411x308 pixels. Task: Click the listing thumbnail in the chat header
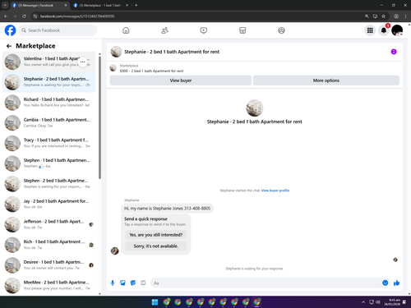[116, 52]
